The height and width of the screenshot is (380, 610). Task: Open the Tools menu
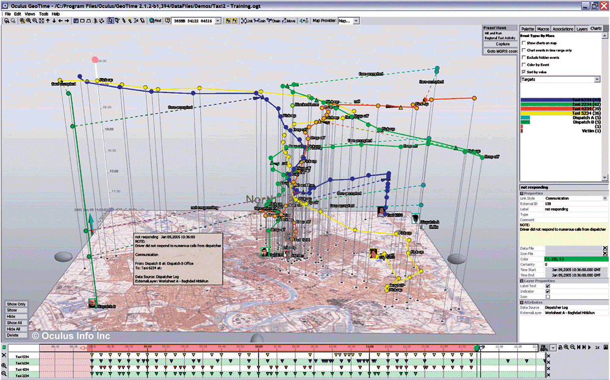tap(43, 13)
